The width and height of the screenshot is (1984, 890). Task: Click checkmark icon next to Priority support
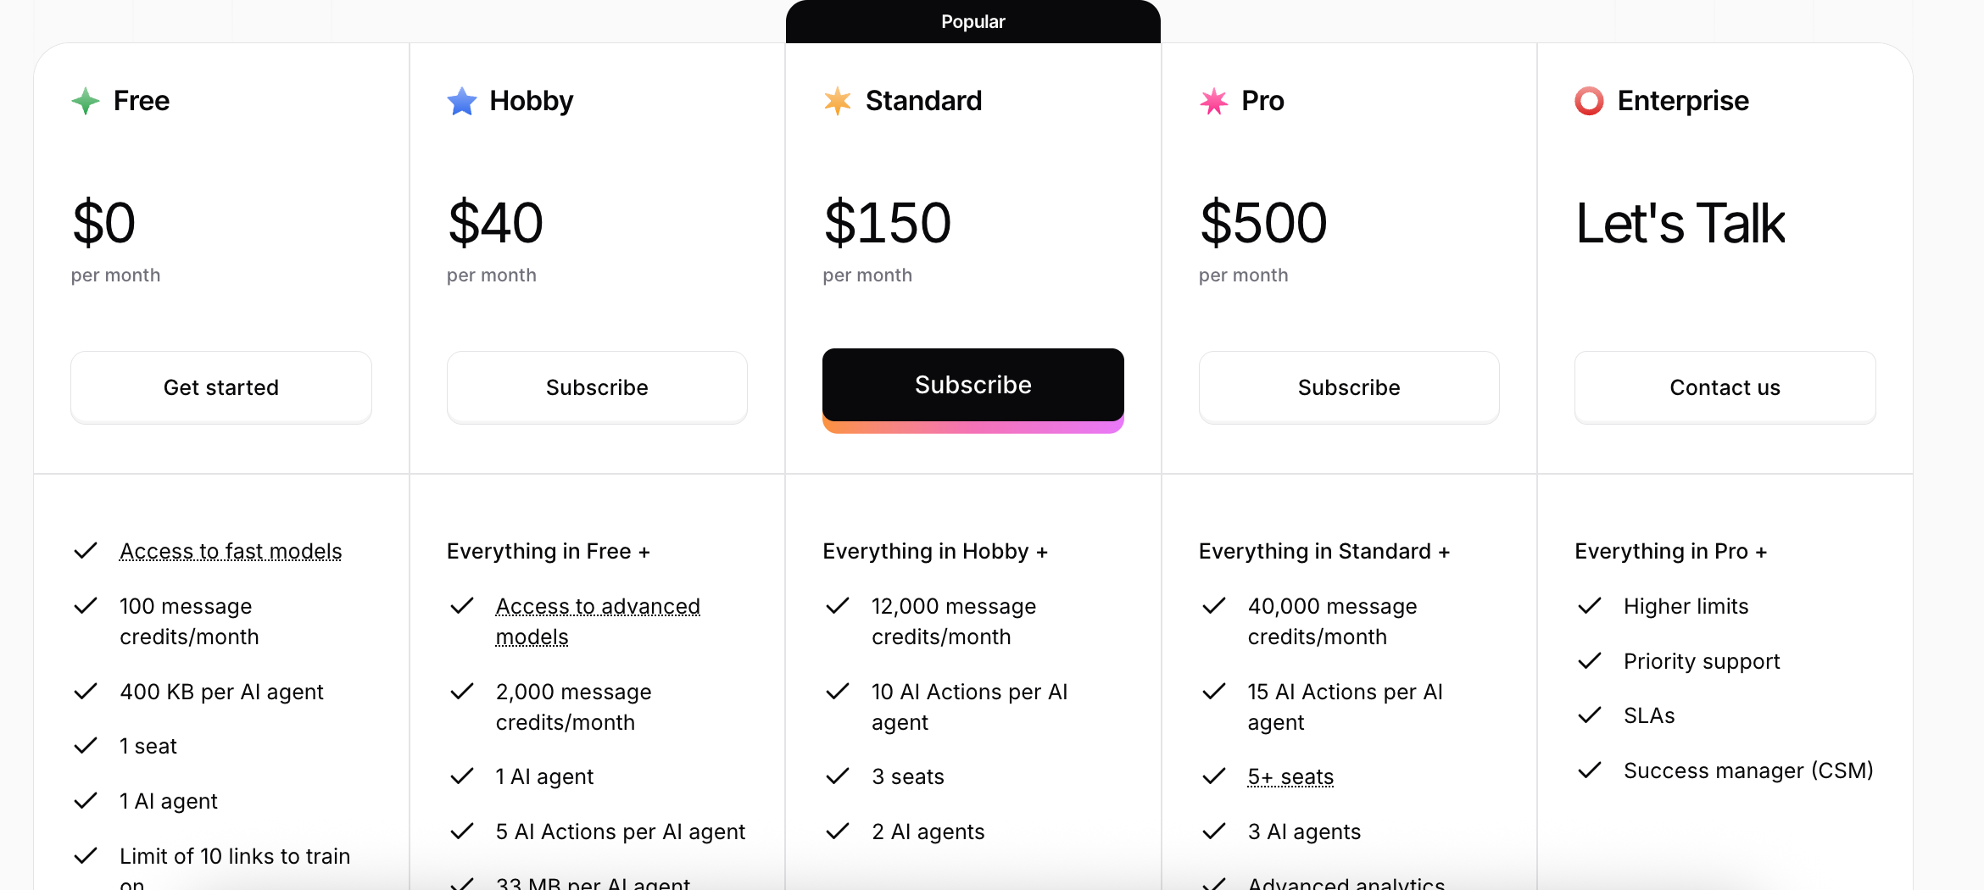pos(1590,661)
